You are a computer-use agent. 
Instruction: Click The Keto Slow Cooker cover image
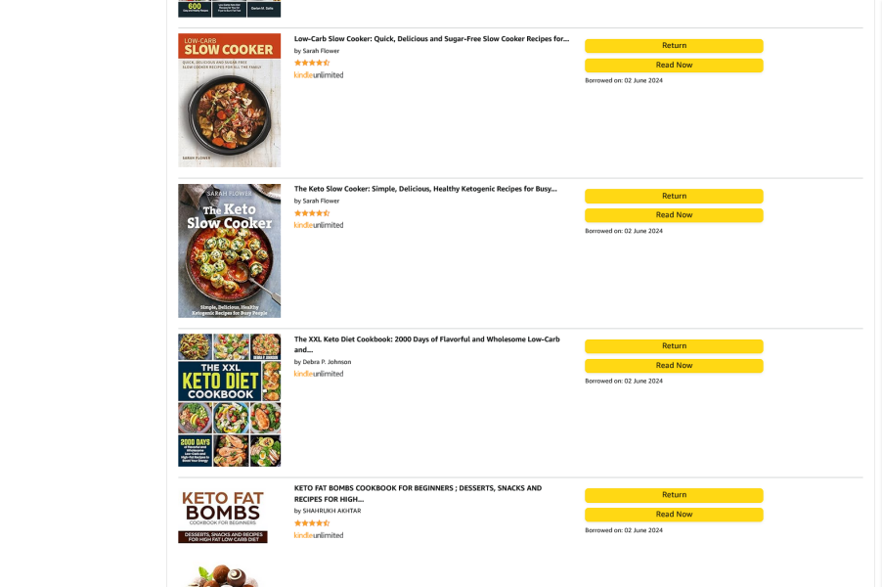(229, 250)
